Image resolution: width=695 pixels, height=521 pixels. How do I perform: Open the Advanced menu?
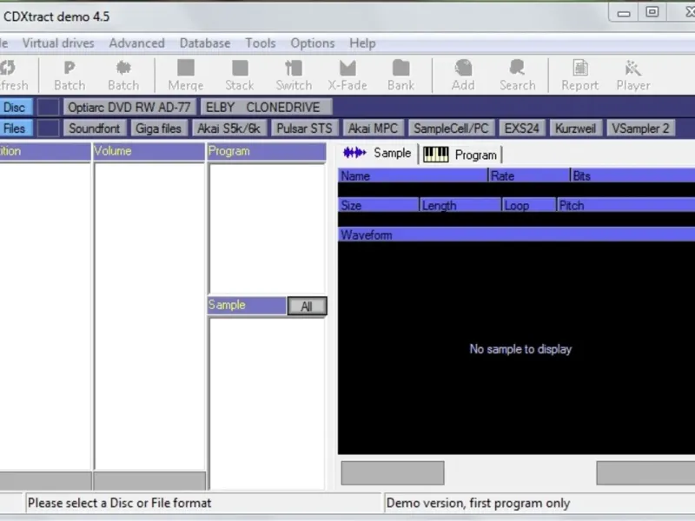tap(136, 43)
